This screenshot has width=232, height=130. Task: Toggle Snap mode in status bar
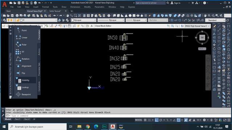click(x=149, y=120)
